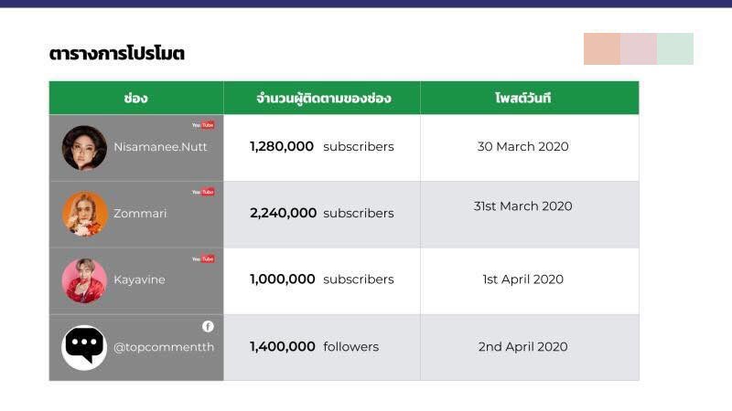
Task: Click the salmon color swatch
Action: coord(602,49)
